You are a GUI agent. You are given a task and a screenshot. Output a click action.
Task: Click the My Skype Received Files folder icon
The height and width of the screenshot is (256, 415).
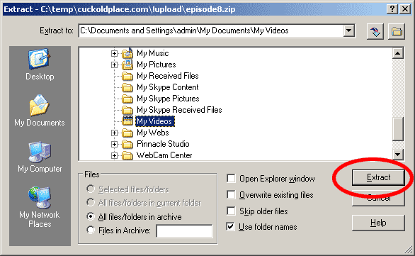(127, 110)
